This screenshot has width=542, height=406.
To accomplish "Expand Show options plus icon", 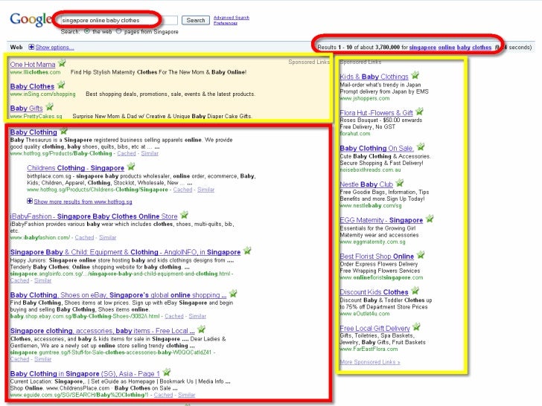I will click(x=31, y=47).
